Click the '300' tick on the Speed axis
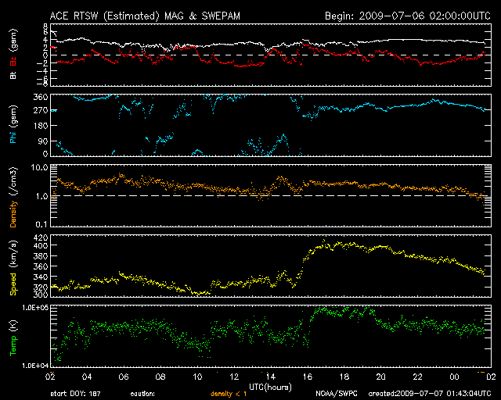This screenshot has height=400, width=501. (41, 294)
